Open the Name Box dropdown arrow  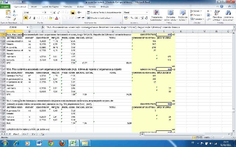click(x=28, y=27)
